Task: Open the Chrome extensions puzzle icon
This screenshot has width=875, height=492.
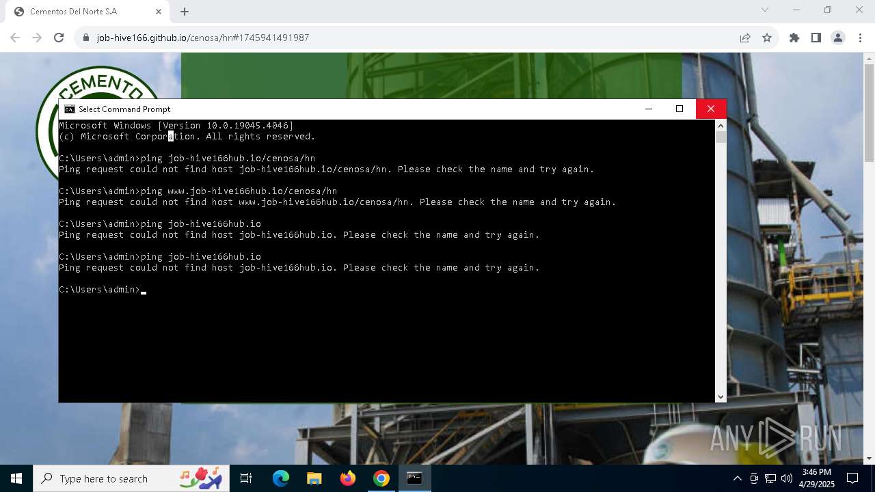Action: coord(794,38)
